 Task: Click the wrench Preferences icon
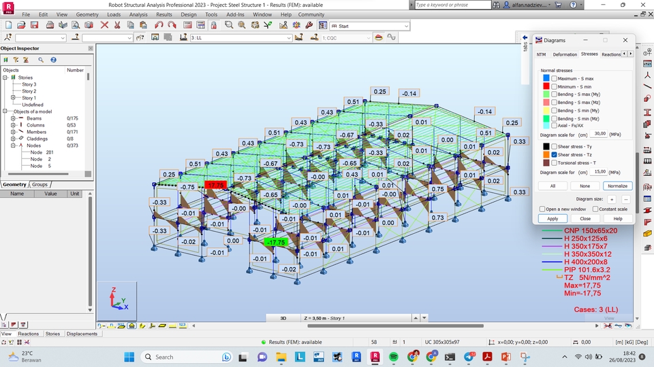click(x=309, y=25)
